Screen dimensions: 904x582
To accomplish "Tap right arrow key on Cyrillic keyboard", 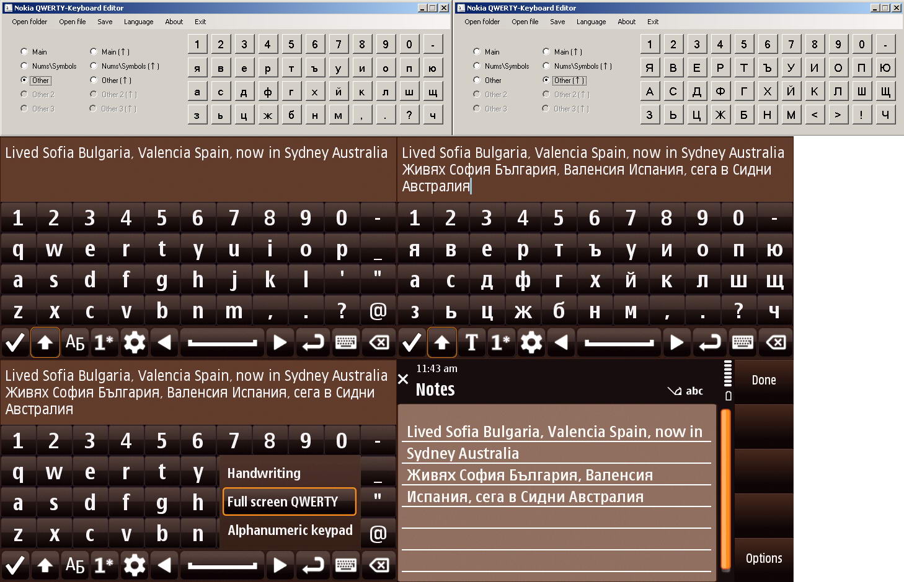I will pos(677,342).
